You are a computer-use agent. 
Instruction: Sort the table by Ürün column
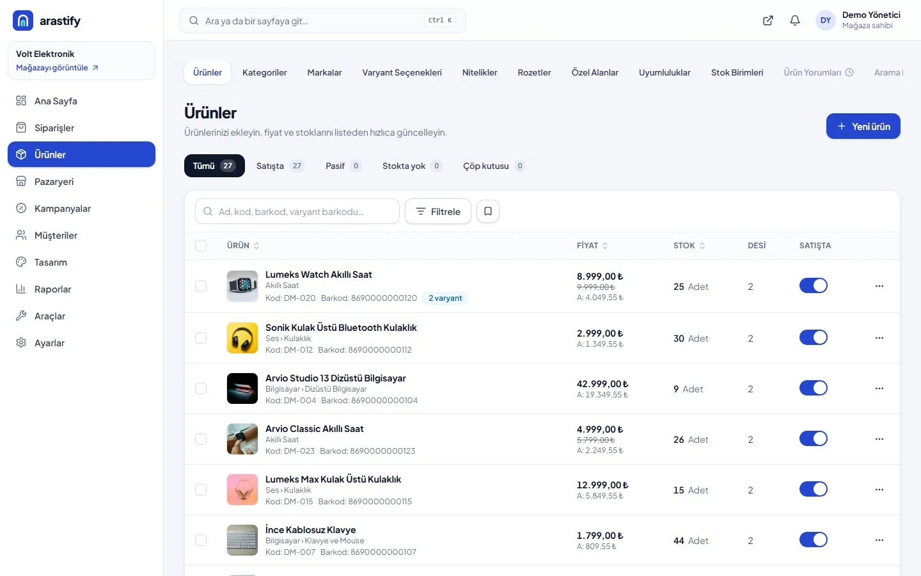[243, 246]
